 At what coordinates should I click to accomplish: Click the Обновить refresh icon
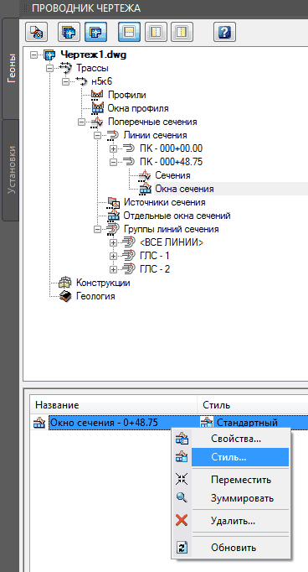click(182, 547)
